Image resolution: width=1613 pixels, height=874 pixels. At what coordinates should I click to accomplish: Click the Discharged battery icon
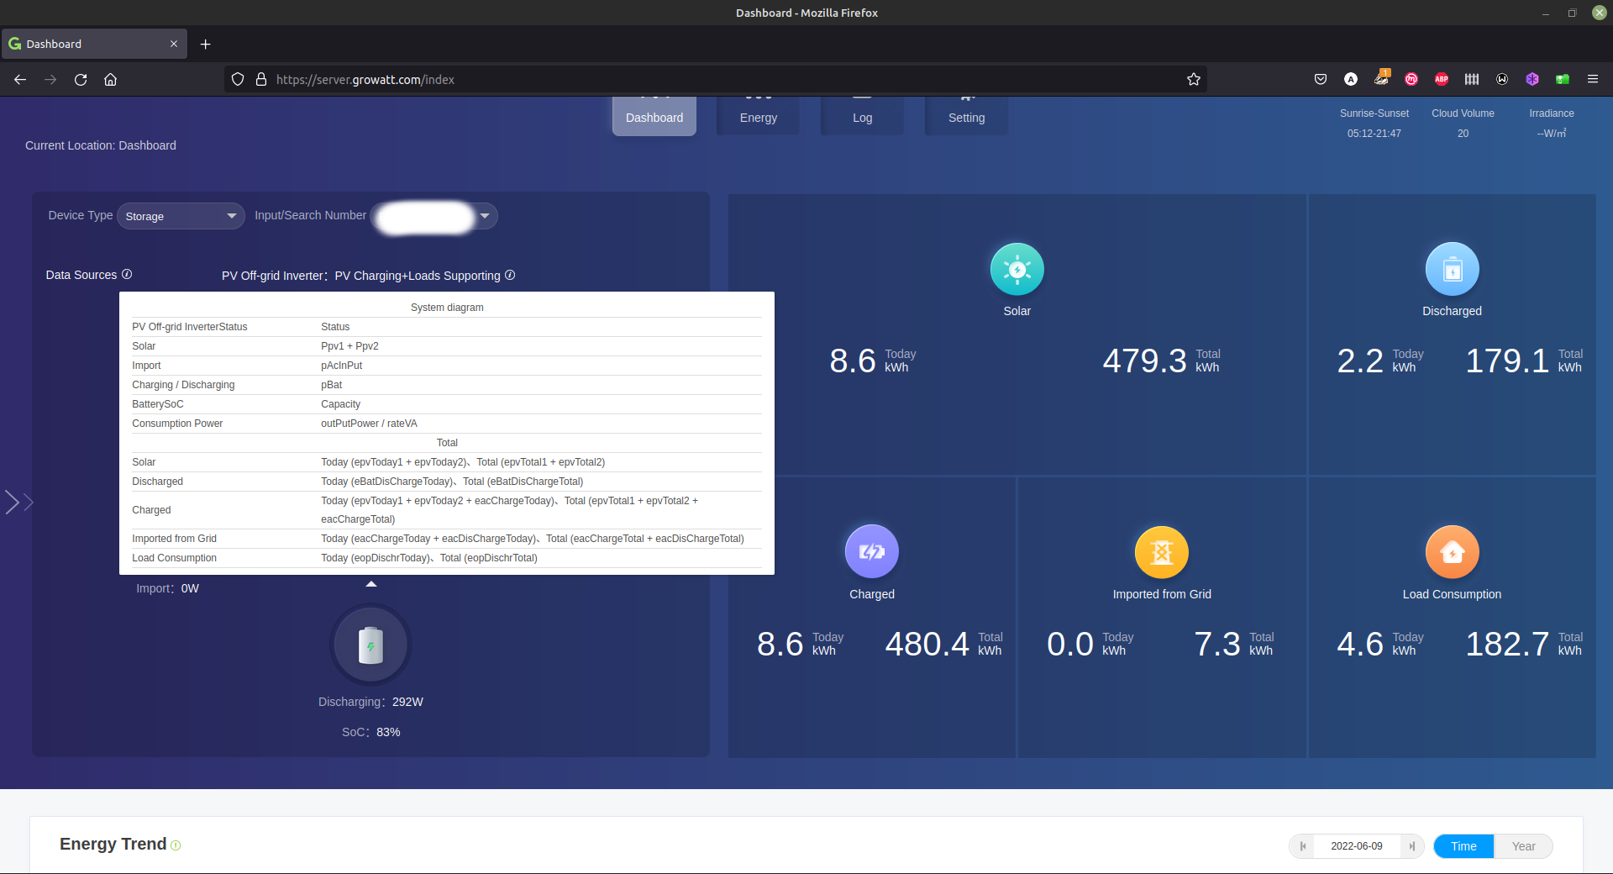1452,270
